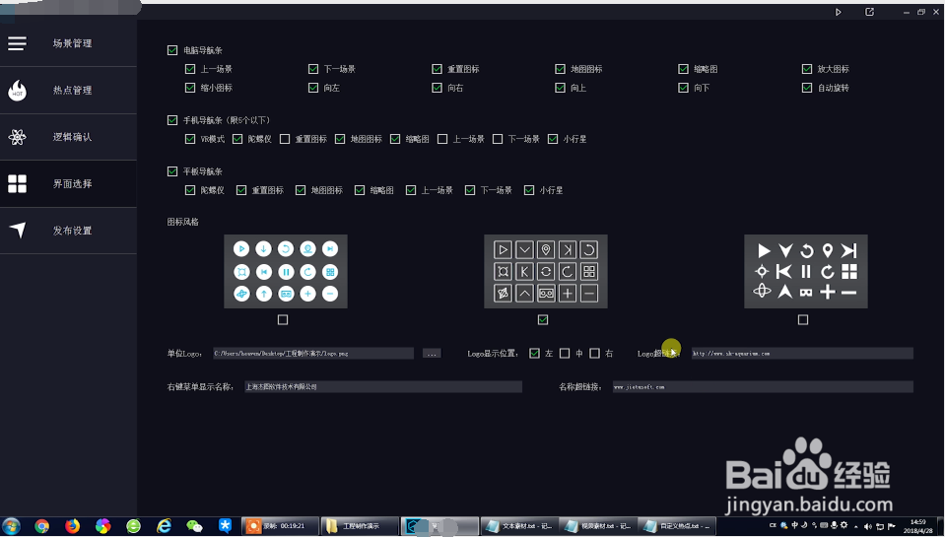Click the play preview icon in title bar

pyautogui.click(x=838, y=12)
